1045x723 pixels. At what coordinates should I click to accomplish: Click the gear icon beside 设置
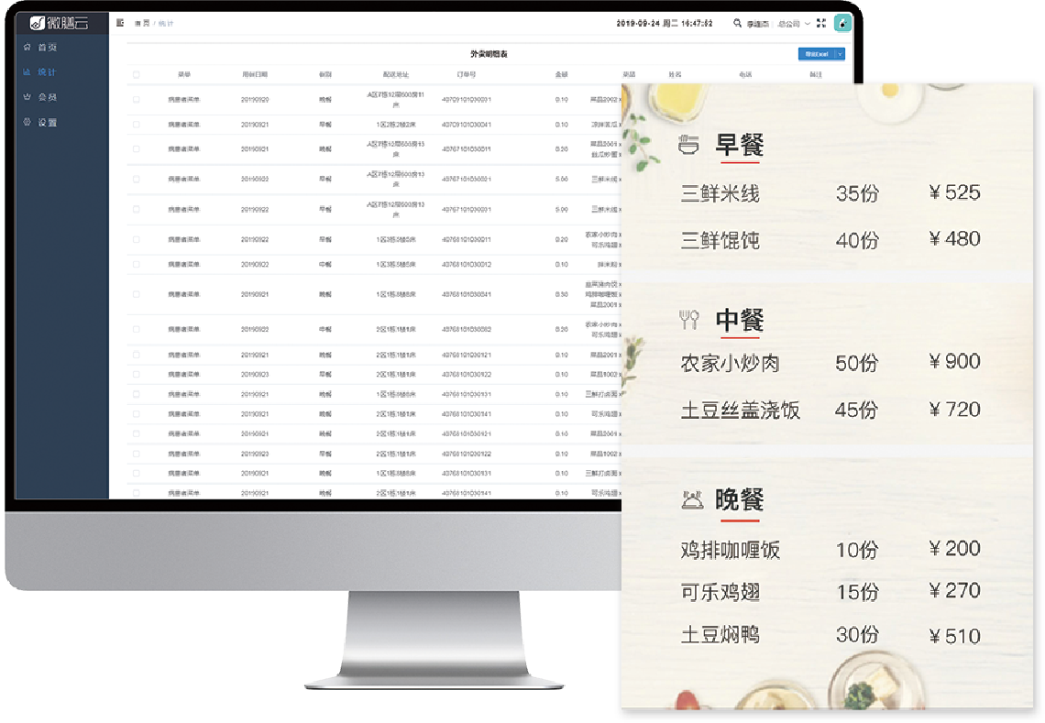[27, 122]
